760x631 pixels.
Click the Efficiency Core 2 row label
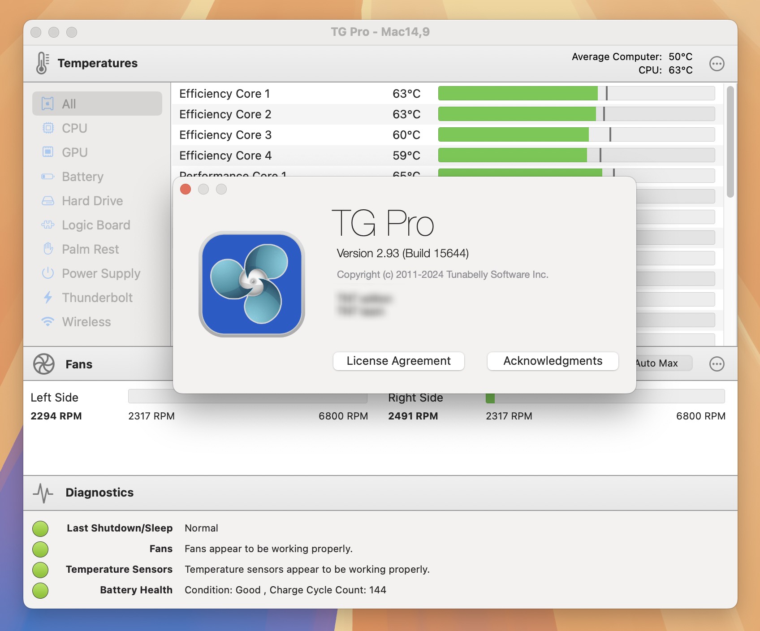[x=225, y=114]
